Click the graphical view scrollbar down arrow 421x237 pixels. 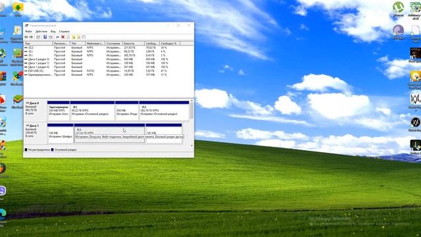pyautogui.click(x=191, y=145)
